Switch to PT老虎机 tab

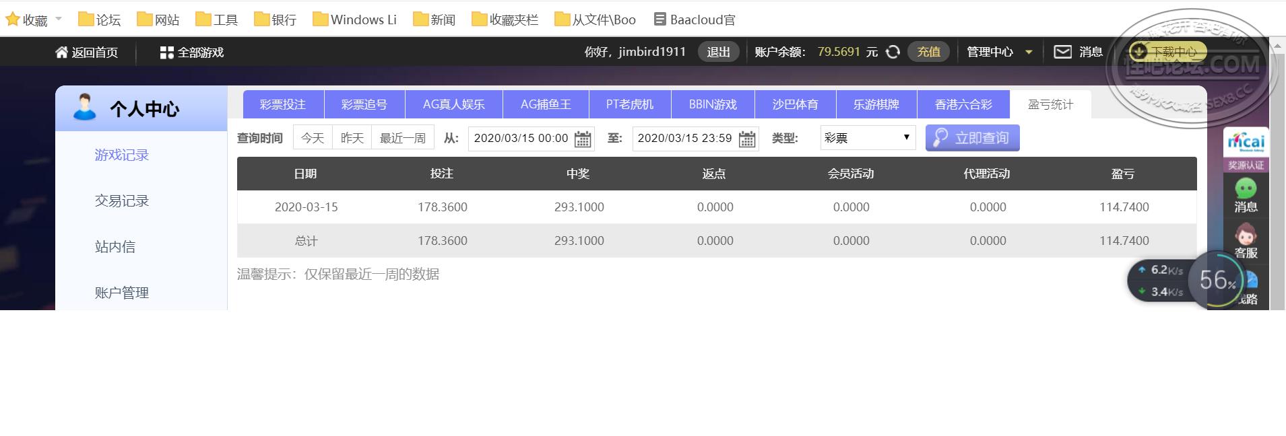click(630, 104)
